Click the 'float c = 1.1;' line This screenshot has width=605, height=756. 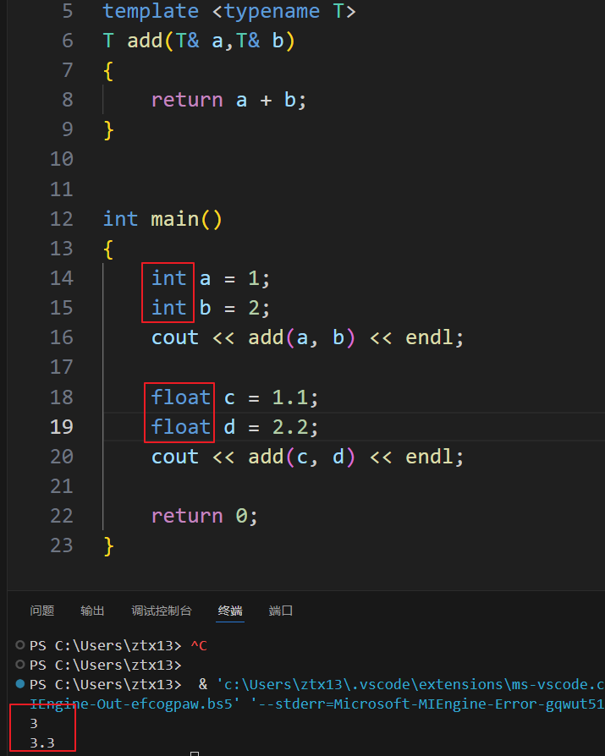pos(235,397)
